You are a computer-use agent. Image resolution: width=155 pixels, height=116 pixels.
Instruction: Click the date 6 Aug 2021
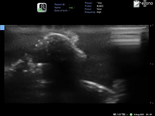[139, 114]
